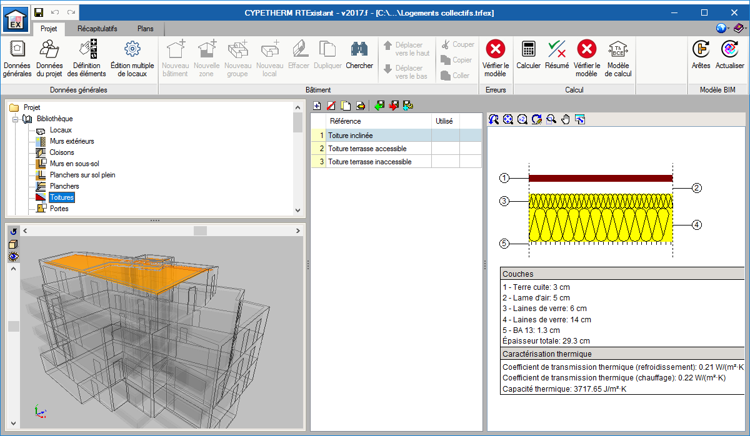Click the edit entry icon above list
Image resolution: width=750 pixels, height=436 pixels.
point(360,106)
